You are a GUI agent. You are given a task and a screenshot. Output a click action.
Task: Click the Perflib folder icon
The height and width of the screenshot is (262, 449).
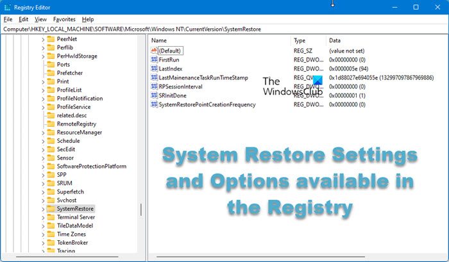[51, 47]
